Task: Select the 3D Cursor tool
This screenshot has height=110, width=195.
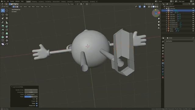Action: pyautogui.click(x=7, y=11)
